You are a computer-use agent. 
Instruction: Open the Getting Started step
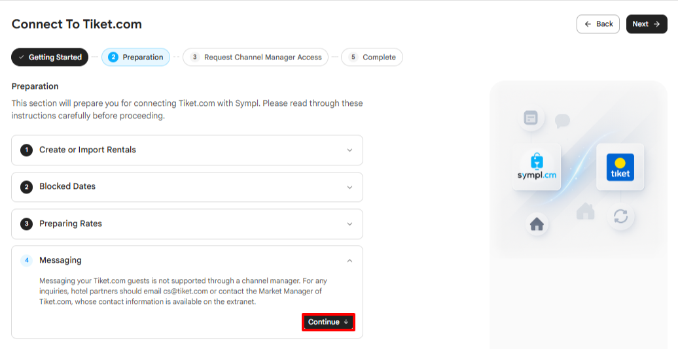(x=50, y=57)
